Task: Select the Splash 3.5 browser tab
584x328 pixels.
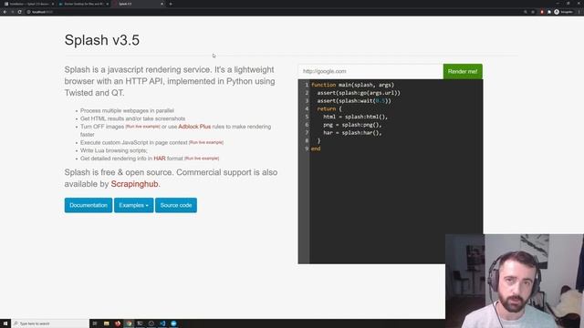Action: (138, 4)
